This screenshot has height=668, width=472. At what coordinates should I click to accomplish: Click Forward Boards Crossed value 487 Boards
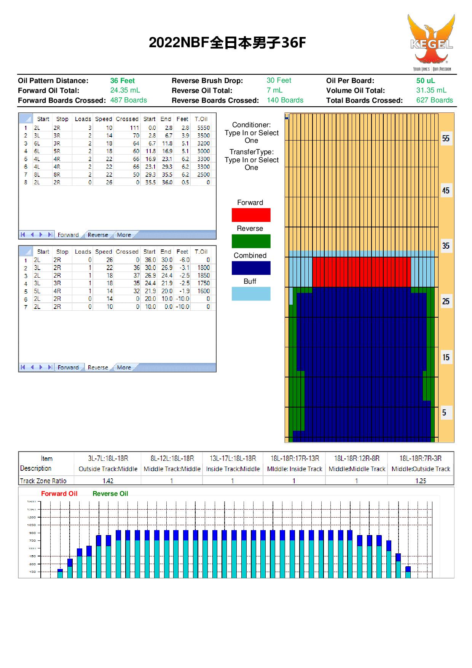pyautogui.click(x=129, y=100)
